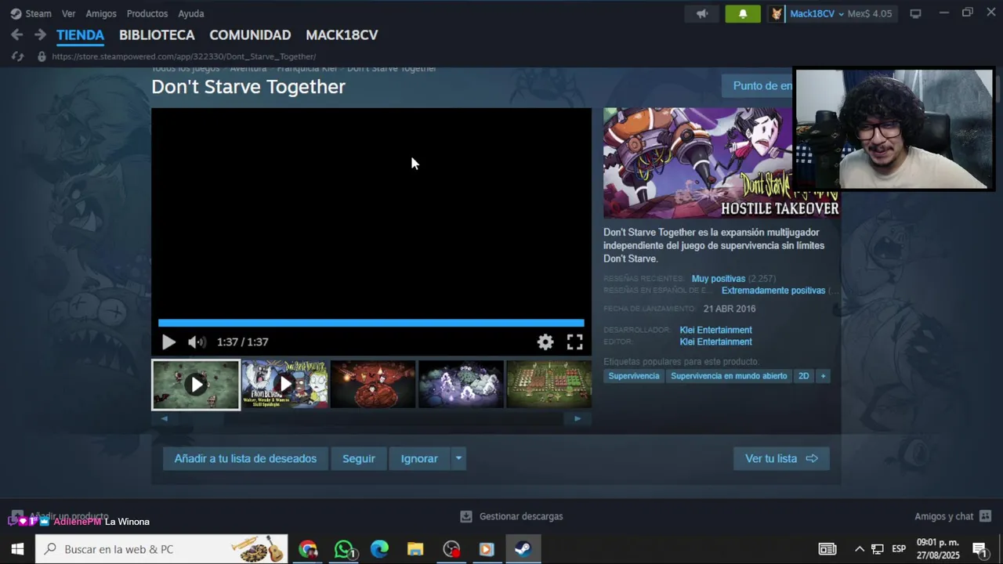Screen dimensions: 1003x564
Task: Open Klei Entertainment developer link
Action: (x=715, y=330)
